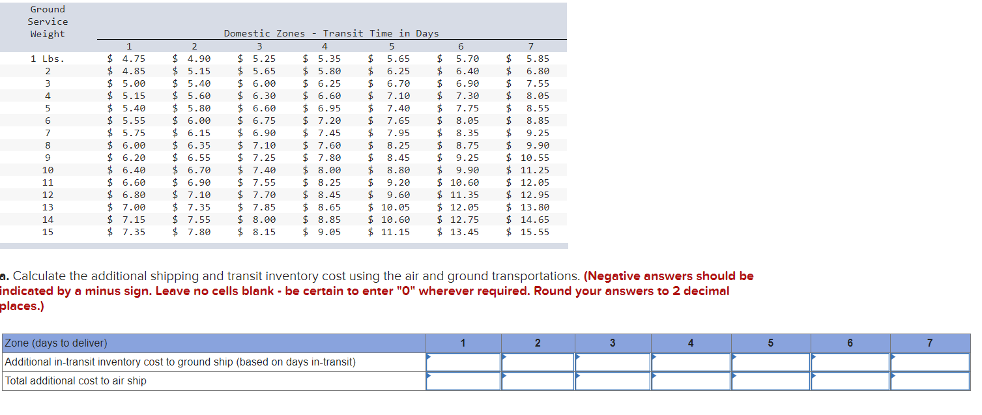This screenshot has height=415, width=982.
Task: Select Zone 2 total air ship cost input cell
Action: (x=538, y=379)
